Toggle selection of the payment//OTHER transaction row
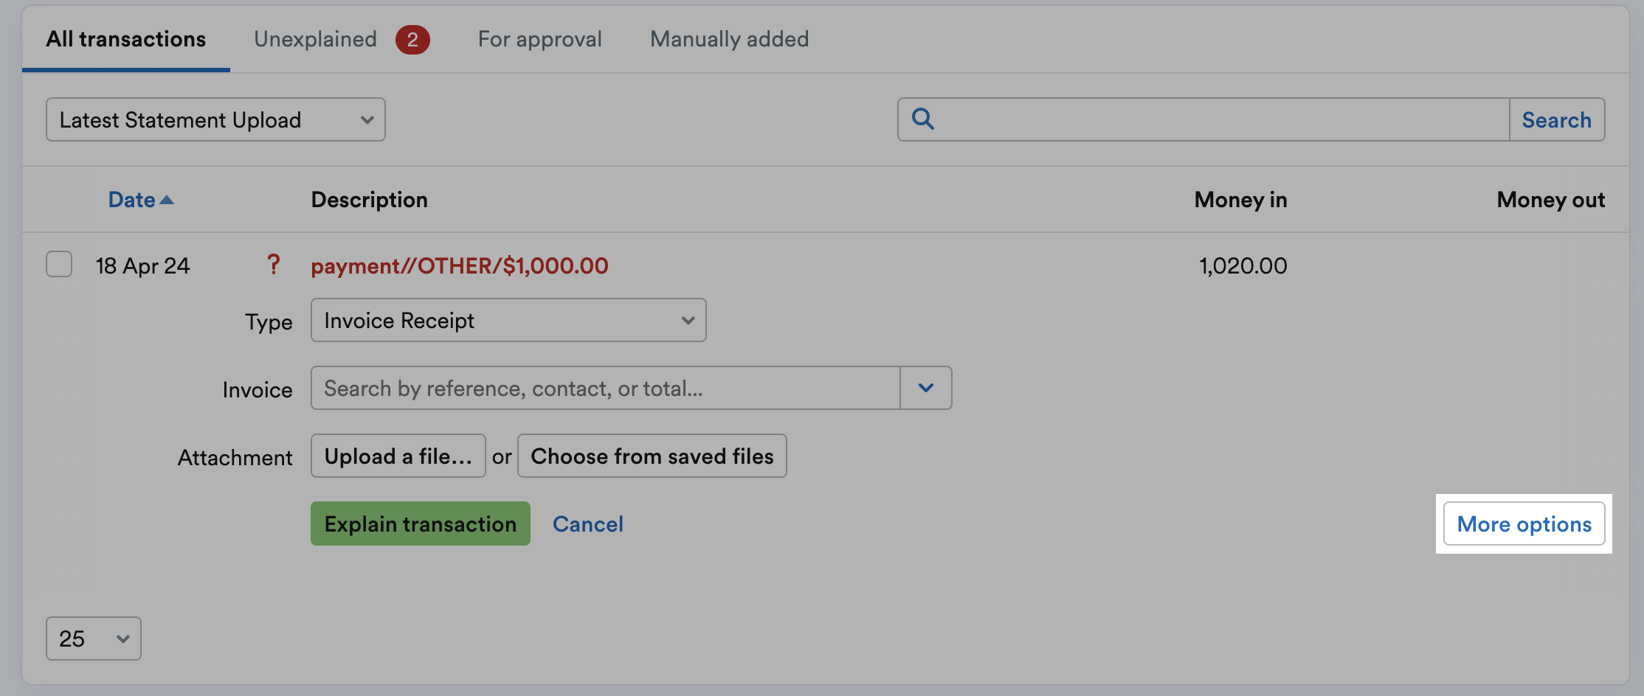Image resolution: width=1644 pixels, height=696 pixels. pyautogui.click(x=59, y=264)
